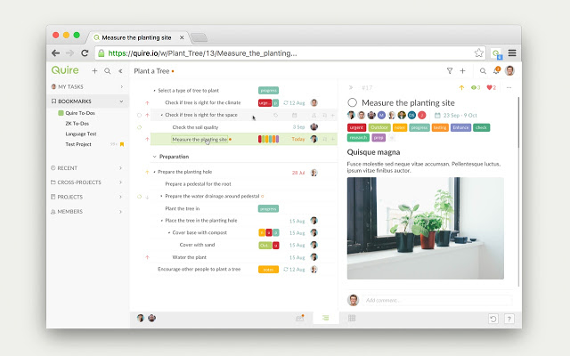Click the 'Water the plant' task
The width and height of the screenshot is (570, 356).
click(190, 256)
